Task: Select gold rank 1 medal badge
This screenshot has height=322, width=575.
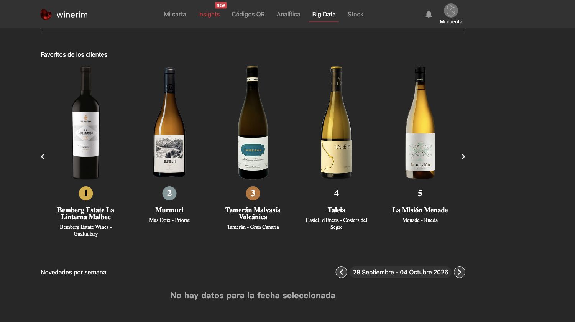Action: point(86,193)
